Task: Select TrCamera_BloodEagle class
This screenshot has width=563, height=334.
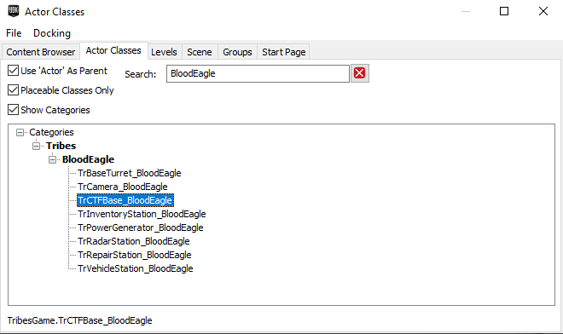Action: (123, 187)
